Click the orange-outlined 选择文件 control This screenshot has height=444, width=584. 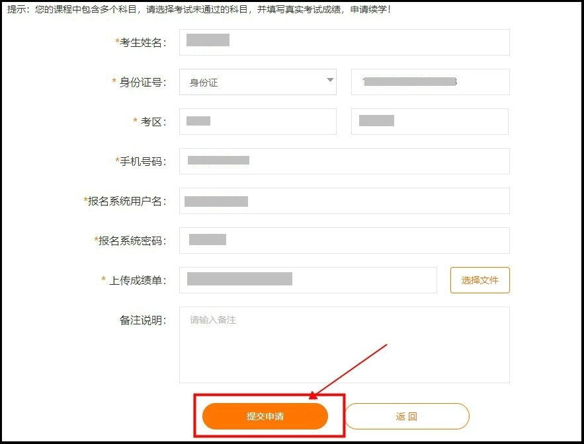click(x=480, y=280)
